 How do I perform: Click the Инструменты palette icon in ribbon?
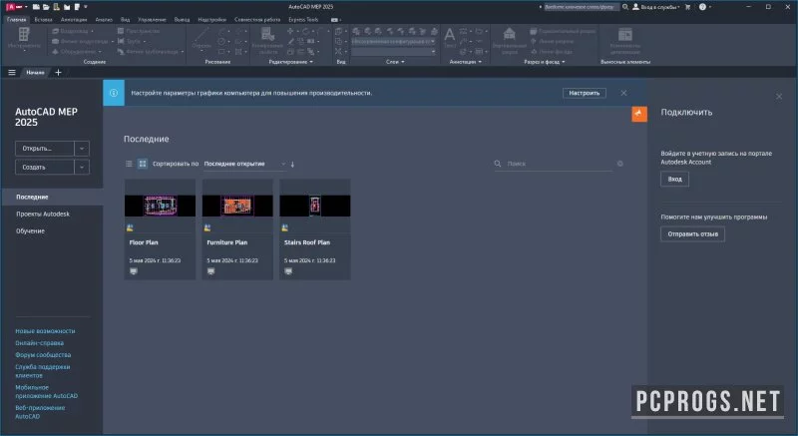pos(24,34)
